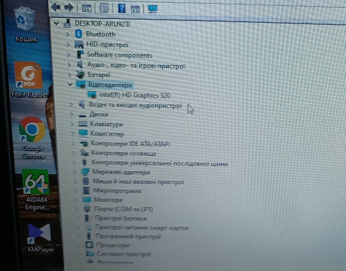Open the KMPlayer desktop shortcut
The width and height of the screenshot is (346, 271).
tap(41, 238)
